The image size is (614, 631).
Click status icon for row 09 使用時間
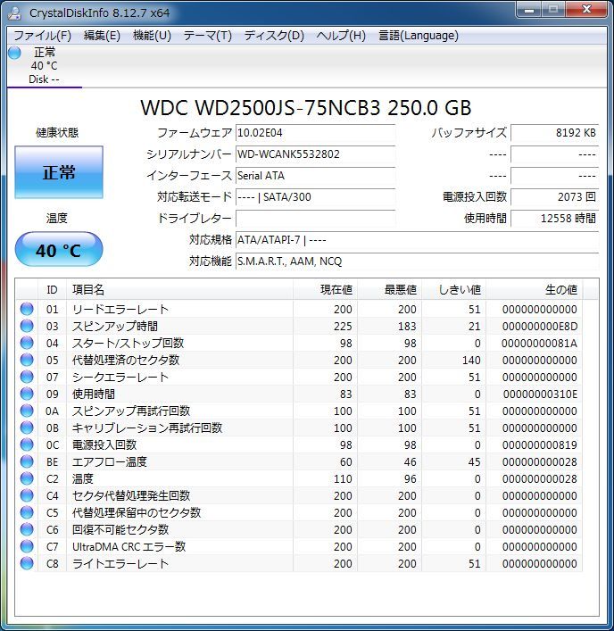pos(27,394)
